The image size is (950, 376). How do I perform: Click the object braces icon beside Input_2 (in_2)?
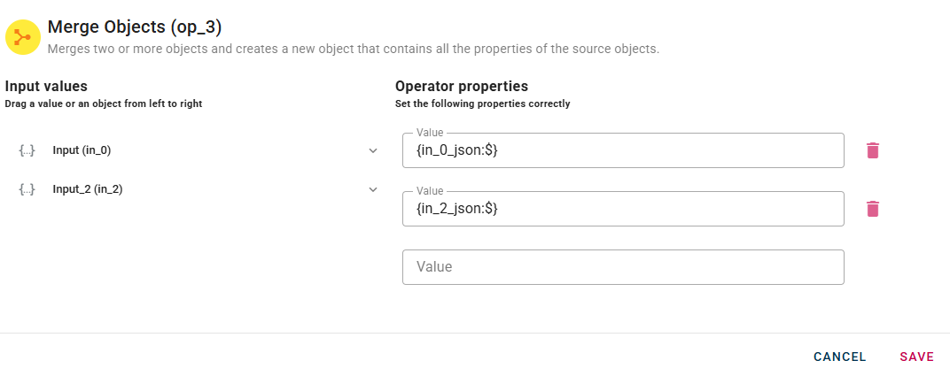point(27,189)
